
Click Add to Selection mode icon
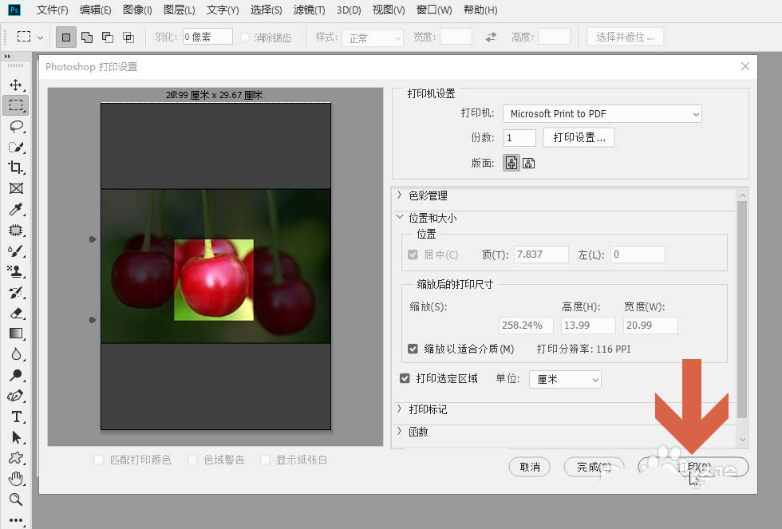click(x=87, y=38)
